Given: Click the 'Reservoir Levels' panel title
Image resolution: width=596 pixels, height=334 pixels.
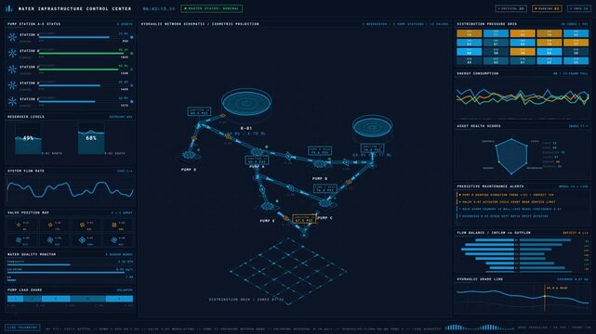Looking at the screenshot, I should tap(26, 117).
